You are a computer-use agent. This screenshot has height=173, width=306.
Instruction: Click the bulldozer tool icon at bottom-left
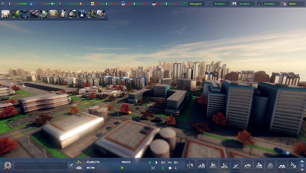click(x=7, y=165)
